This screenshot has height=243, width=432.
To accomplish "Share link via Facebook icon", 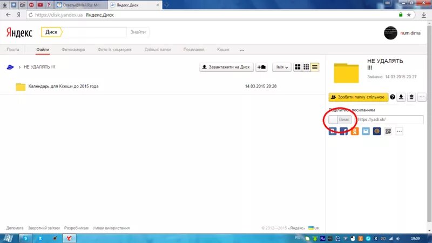I will point(343,131).
